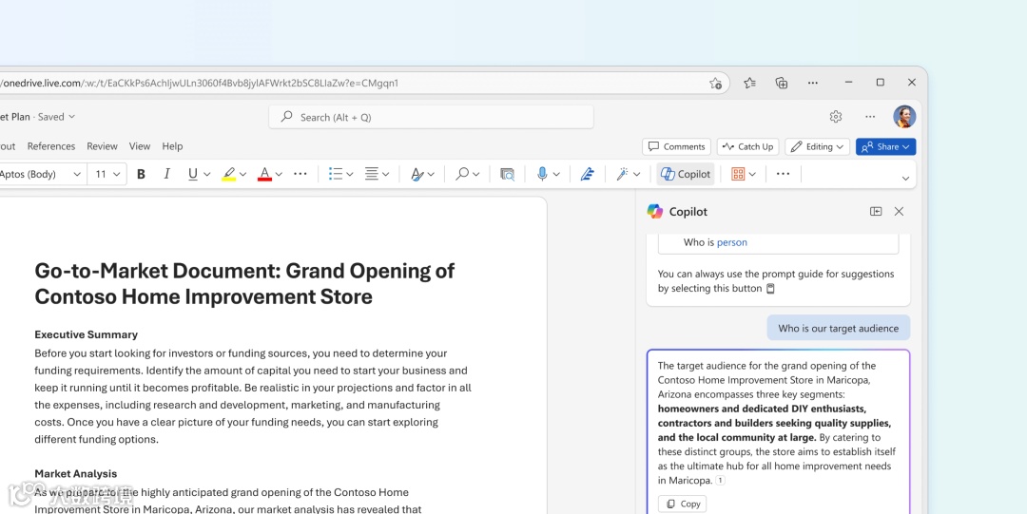Click the Market Analysis heading
Viewport: 1027px width, 514px height.
(76, 473)
